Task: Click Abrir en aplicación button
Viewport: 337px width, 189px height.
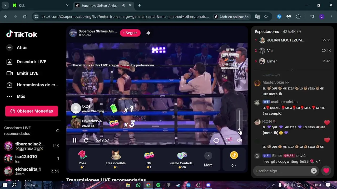Action: [231, 17]
